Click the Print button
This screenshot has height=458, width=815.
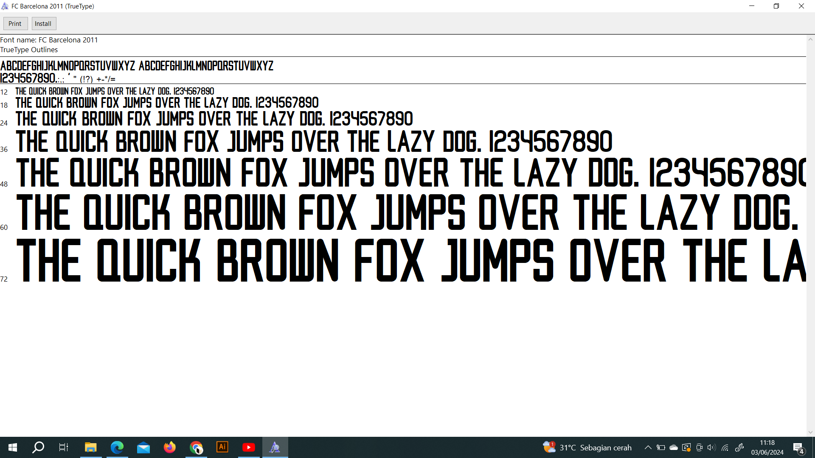[15, 24]
